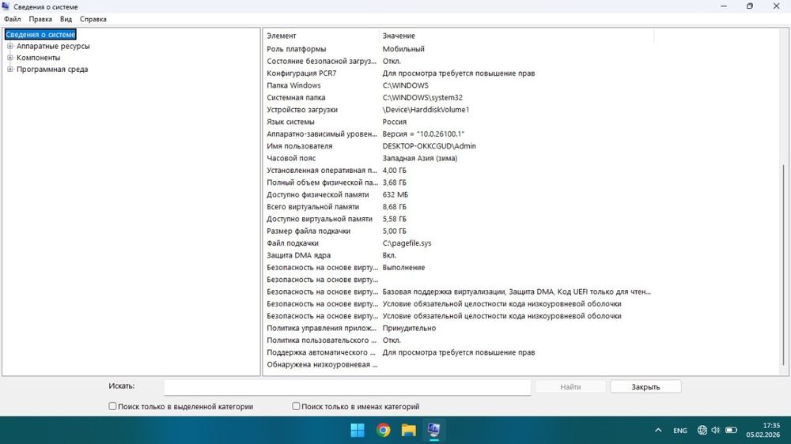Sort by Значение column header

point(516,36)
